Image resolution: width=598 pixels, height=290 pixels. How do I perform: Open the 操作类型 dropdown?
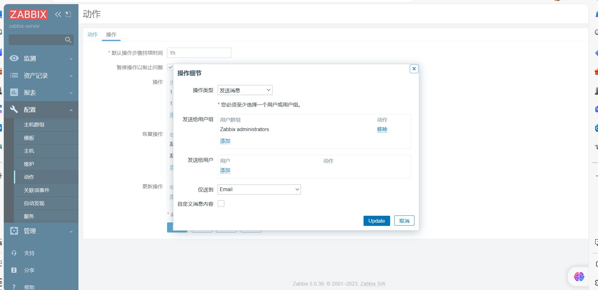[245, 90]
